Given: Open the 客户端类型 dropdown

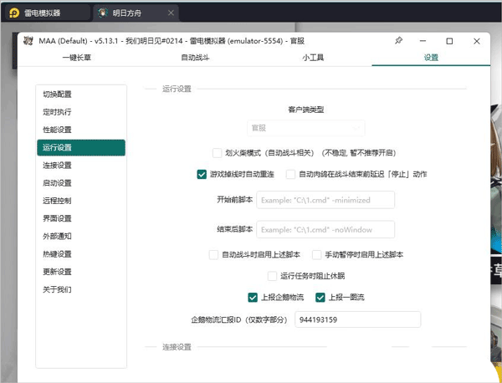Looking at the screenshot, I should point(305,128).
